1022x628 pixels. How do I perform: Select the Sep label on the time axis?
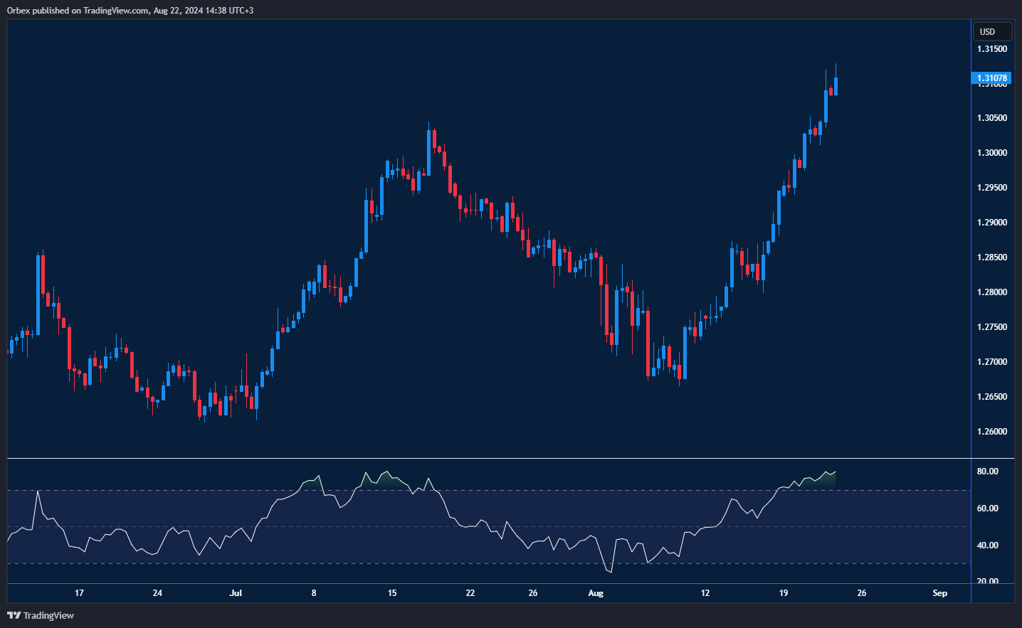pos(939,592)
